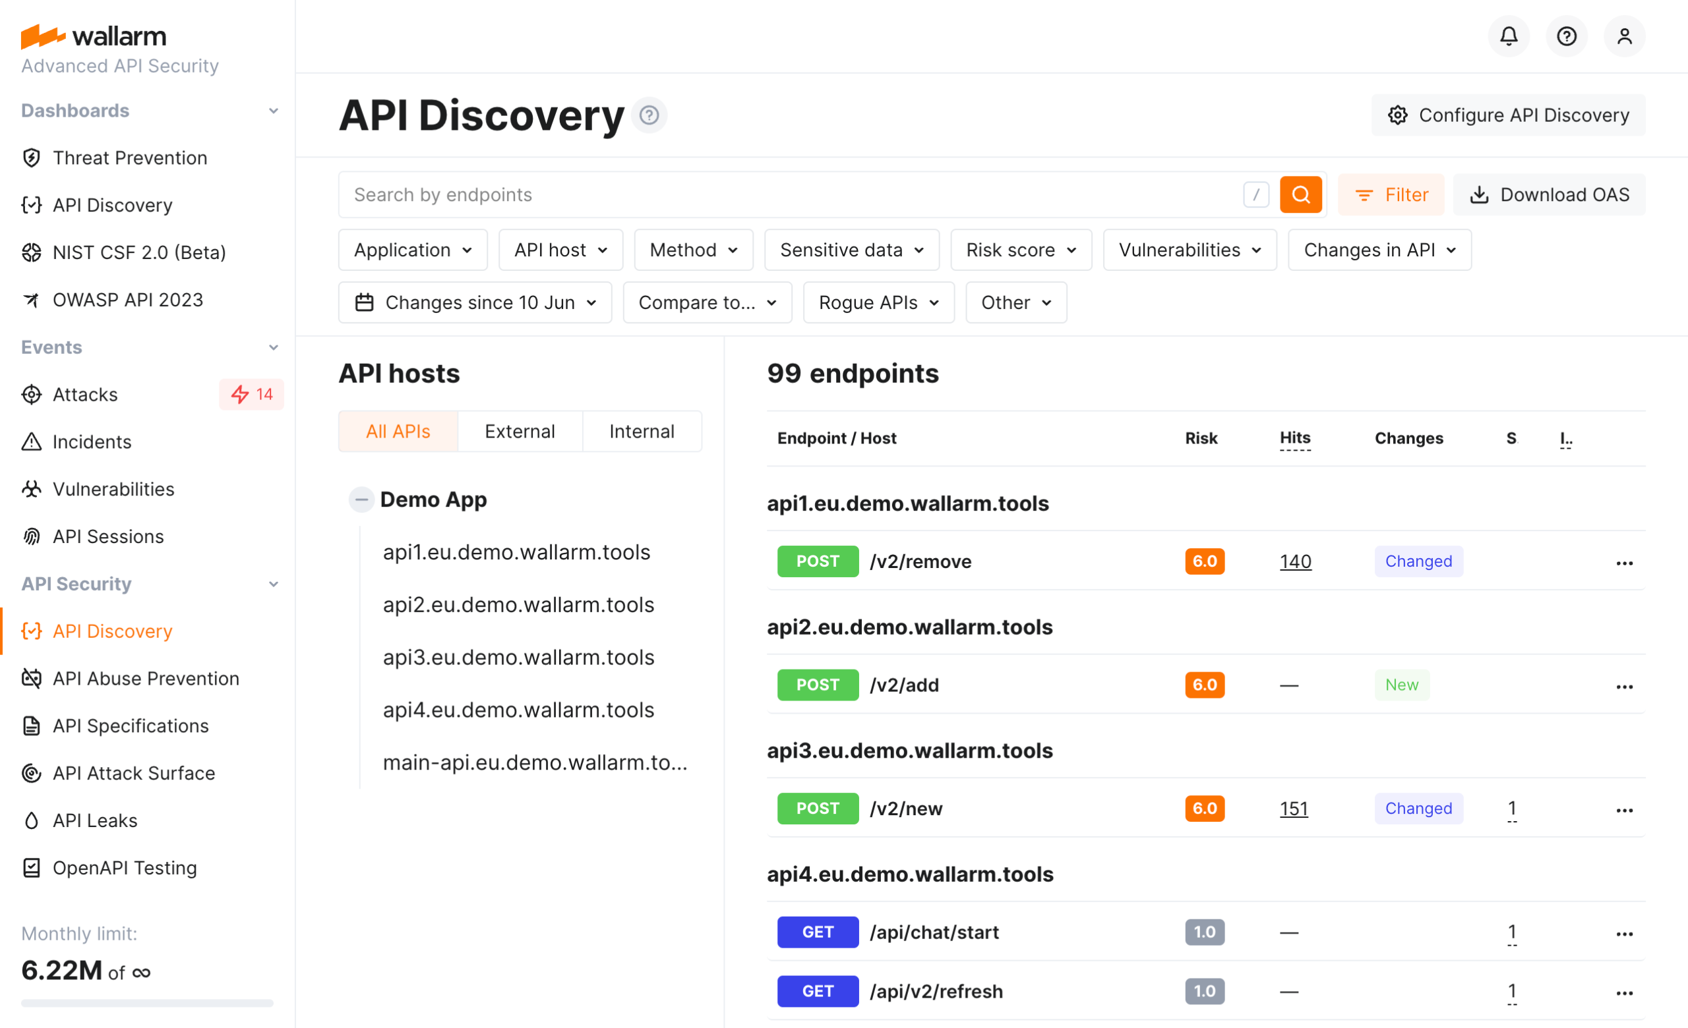
Task: Click Configure API Discovery button
Action: pyautogui.click(x=1508, y=115)
